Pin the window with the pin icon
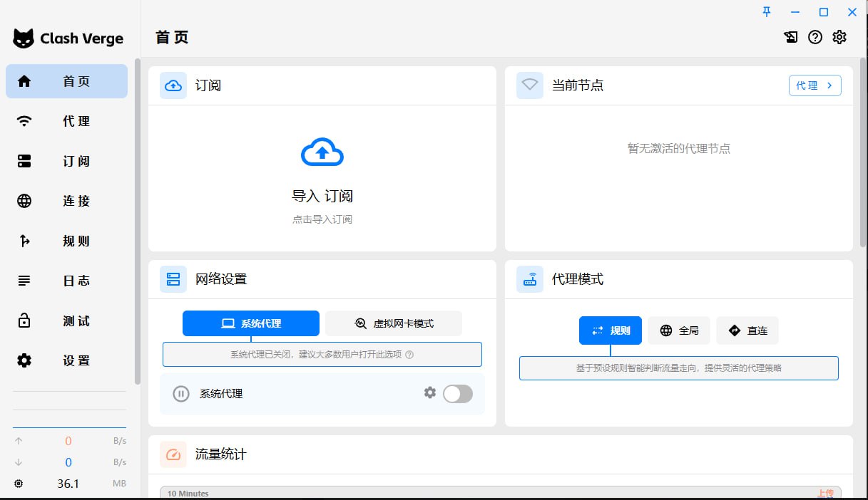This screenshot has height=500, width=868. coord(767,11)
